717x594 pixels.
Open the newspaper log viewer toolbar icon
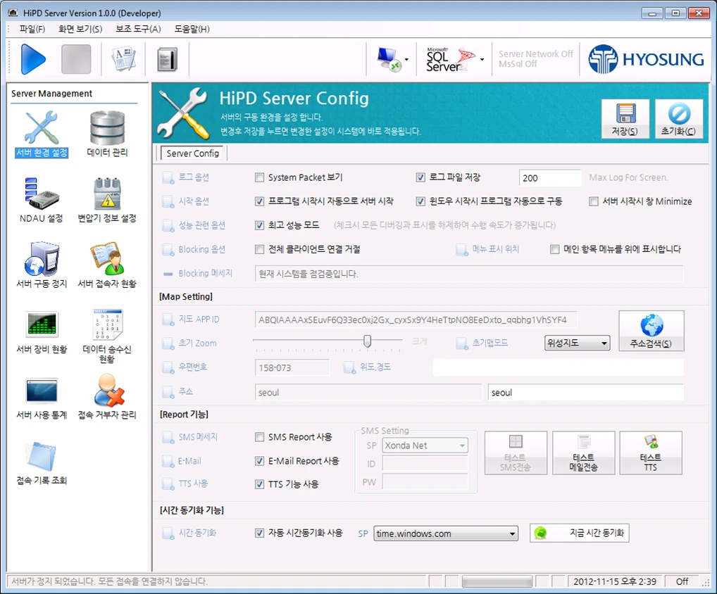coord(123,59)
